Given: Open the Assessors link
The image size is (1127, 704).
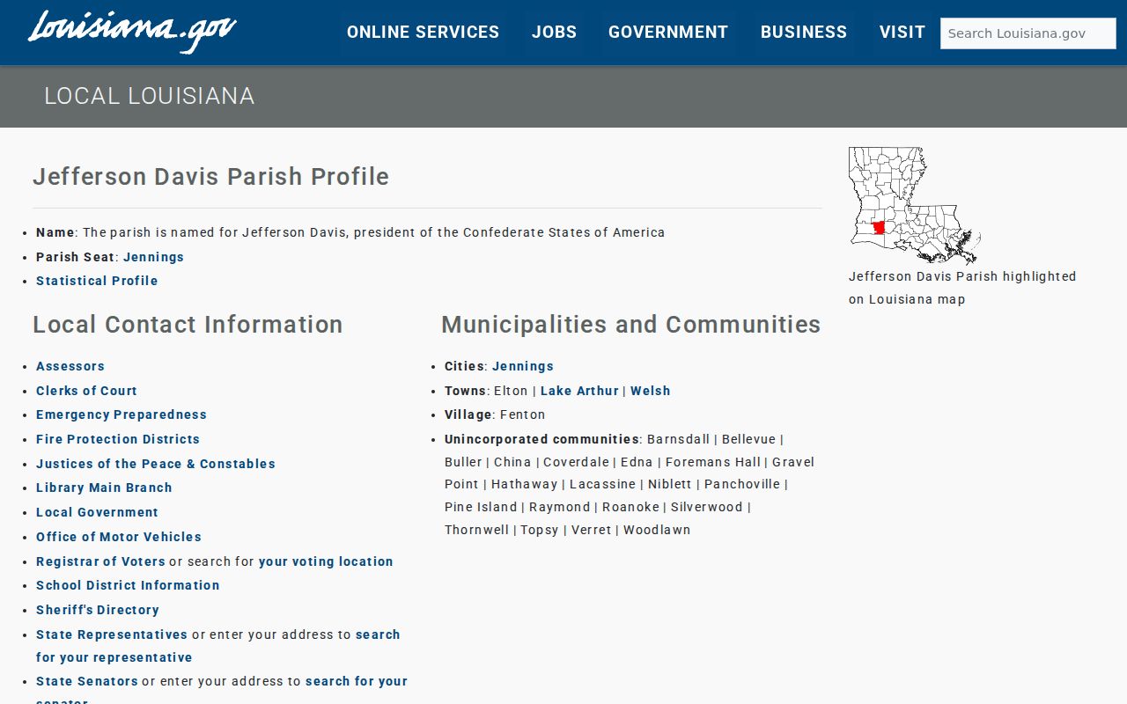Looking at the screenshot, I should pos(70,366).
